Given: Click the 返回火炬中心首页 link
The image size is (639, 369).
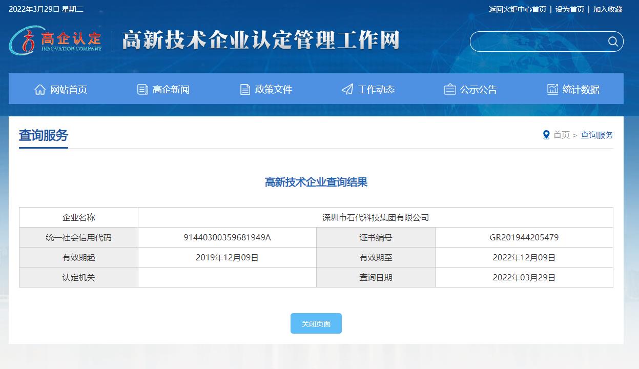Looking at the screenshot, I should (517, 9).
